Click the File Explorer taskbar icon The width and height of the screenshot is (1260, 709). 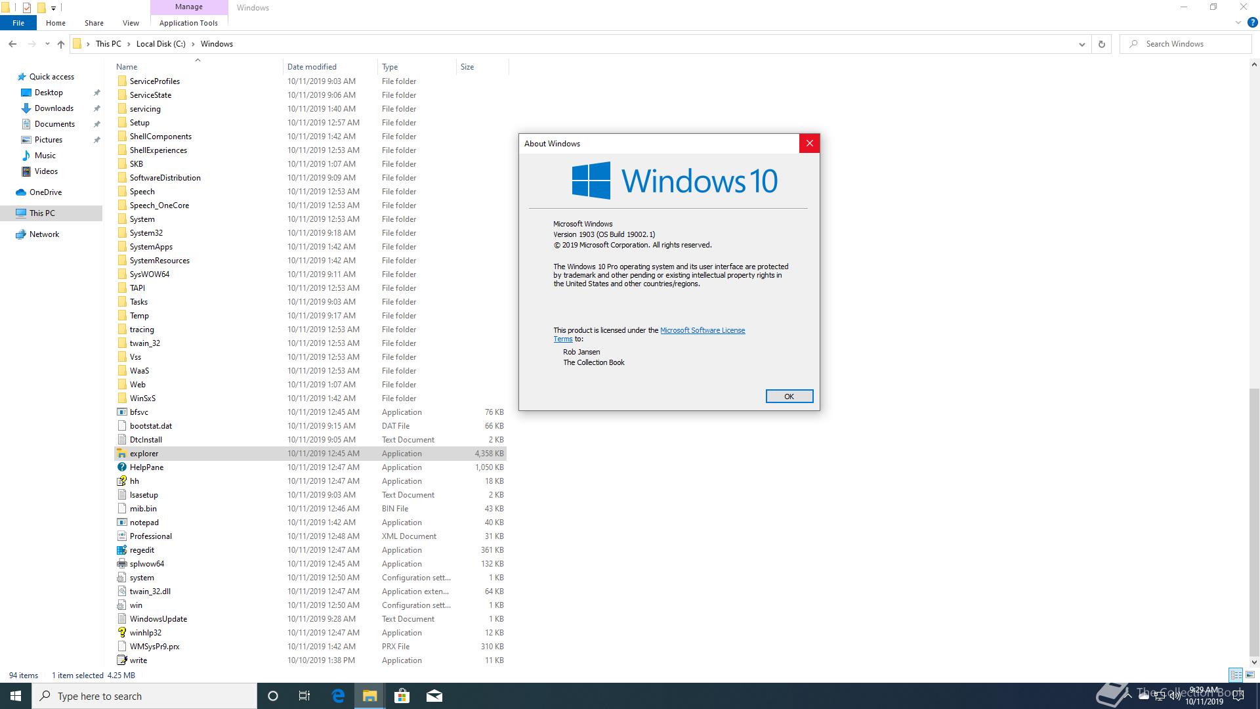click(x=369, y=696)
